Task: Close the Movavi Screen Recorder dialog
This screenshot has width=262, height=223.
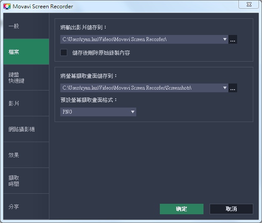Action: tap(249, 4)
